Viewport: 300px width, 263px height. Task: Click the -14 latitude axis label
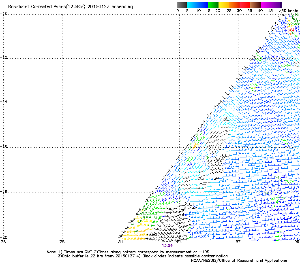pyautogui.click(x=4, y=102)
